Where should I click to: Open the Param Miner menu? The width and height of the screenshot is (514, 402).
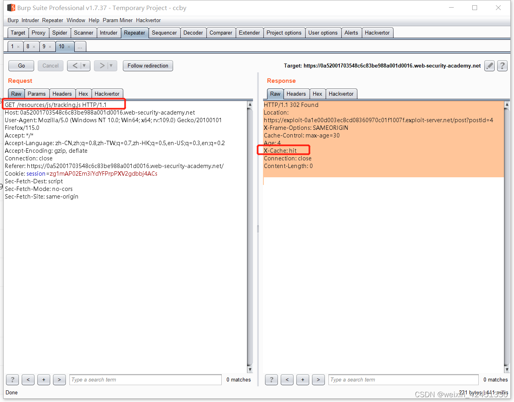click(118, 20)
